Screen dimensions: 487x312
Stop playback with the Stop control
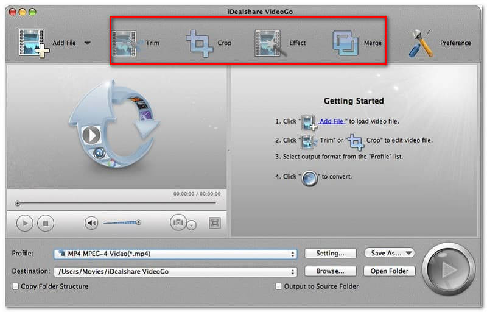[45, 223]
